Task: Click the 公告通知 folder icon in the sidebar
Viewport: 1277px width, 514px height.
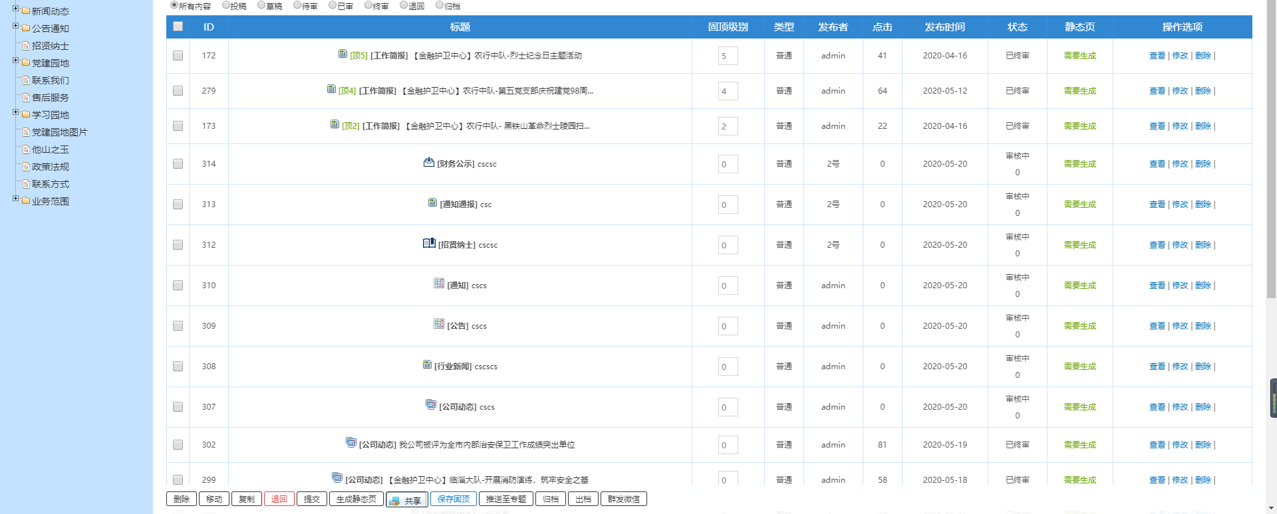Action: (x=26, y=28)
